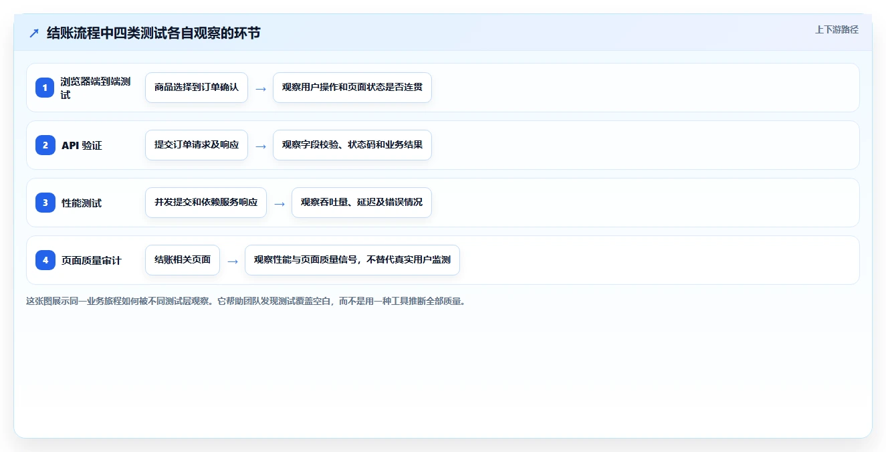The image size is (886, 452).
Task: Click the 观察字段校验、状态码和业务结果 box
Action: pyautogui.click(x=352, y=145)
